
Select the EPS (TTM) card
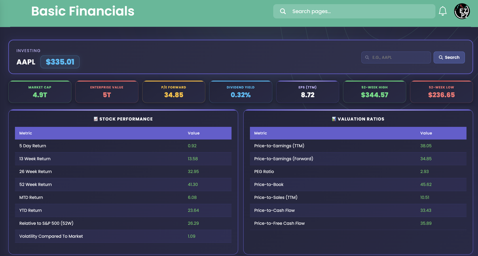(x=308, y=92)
